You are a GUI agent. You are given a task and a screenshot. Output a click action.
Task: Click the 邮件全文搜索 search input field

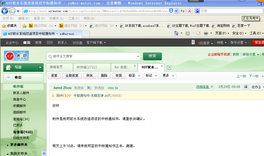(x=93, y=56)
